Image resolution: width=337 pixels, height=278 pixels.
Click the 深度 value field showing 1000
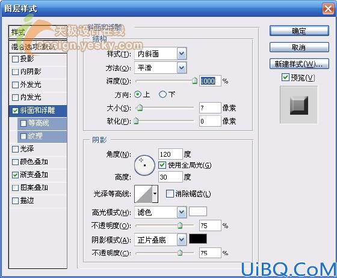pos(210,81)
